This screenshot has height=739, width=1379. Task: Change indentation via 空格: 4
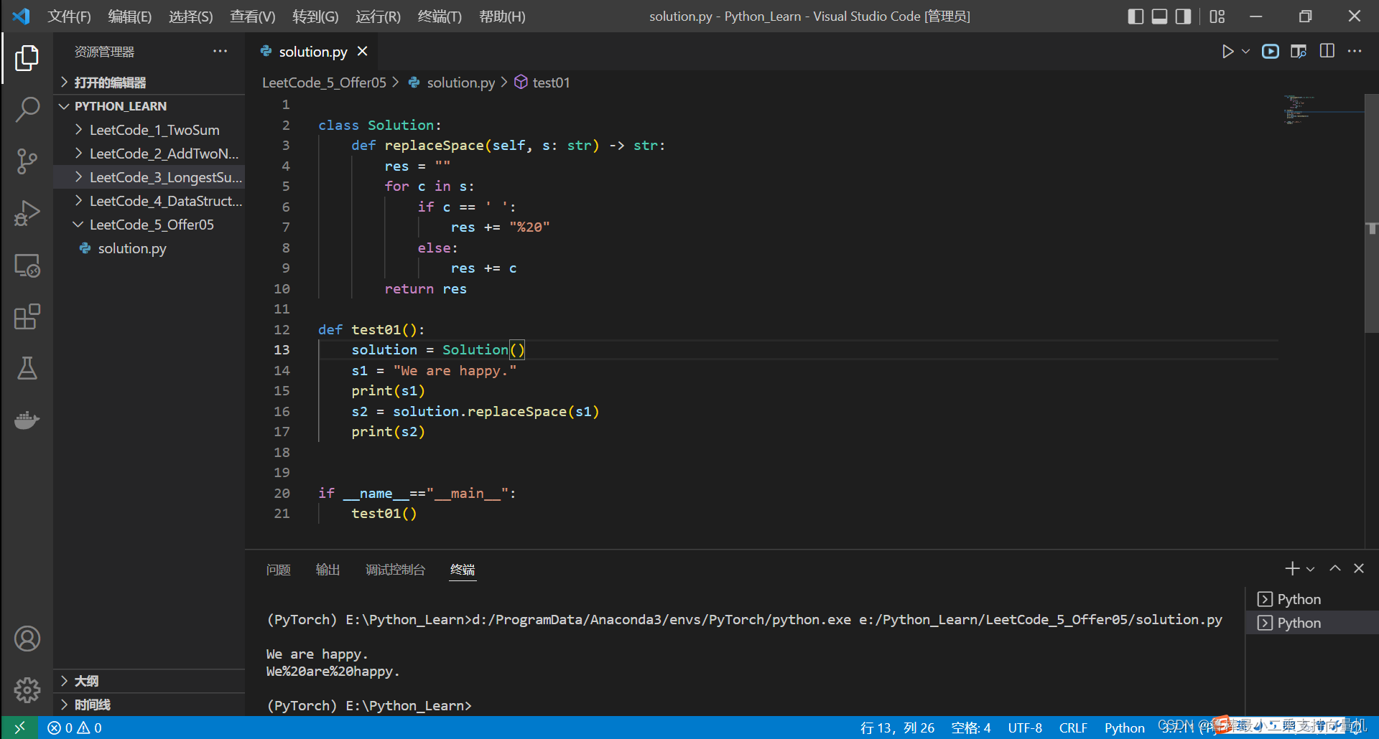[971, 728]
